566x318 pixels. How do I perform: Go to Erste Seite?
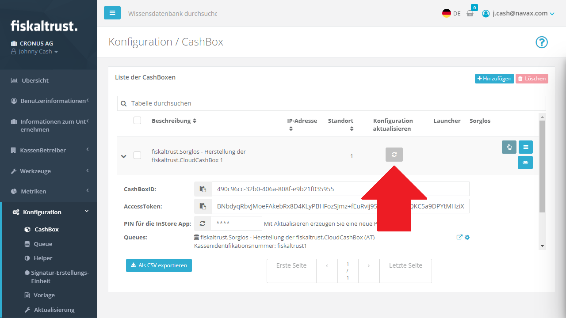point(291,271)
